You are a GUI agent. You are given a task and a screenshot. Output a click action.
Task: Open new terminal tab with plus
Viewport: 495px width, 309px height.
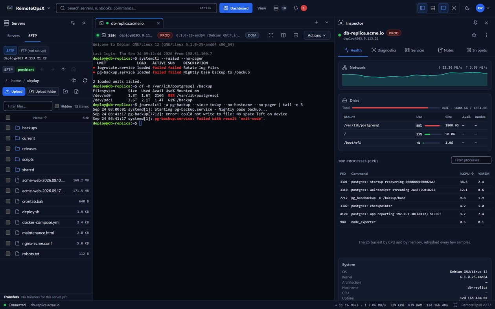pos(316,22)
